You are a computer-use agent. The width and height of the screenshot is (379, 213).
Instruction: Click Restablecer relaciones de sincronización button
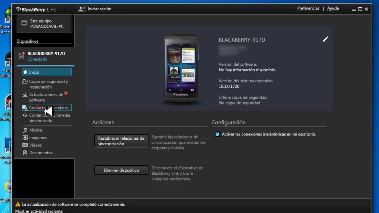[x=121, y=141]
